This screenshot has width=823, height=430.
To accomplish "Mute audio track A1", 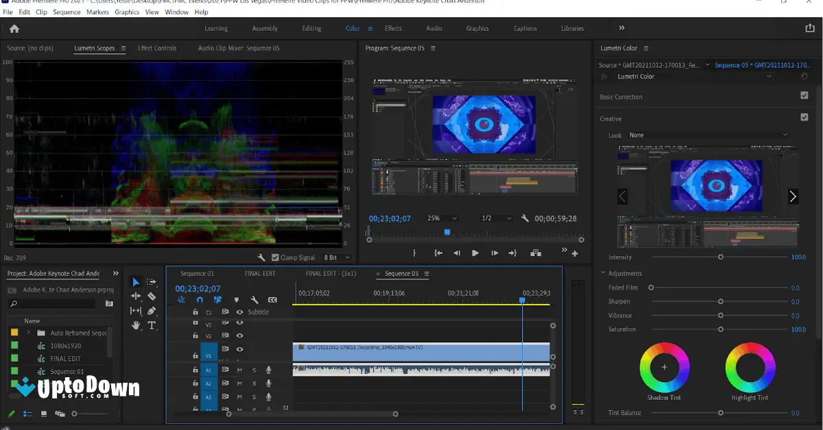I will [239, 370].
